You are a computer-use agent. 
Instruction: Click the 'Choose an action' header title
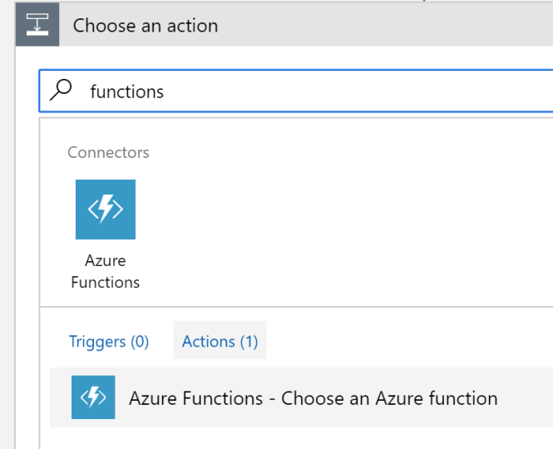click(x=146, y=26)
